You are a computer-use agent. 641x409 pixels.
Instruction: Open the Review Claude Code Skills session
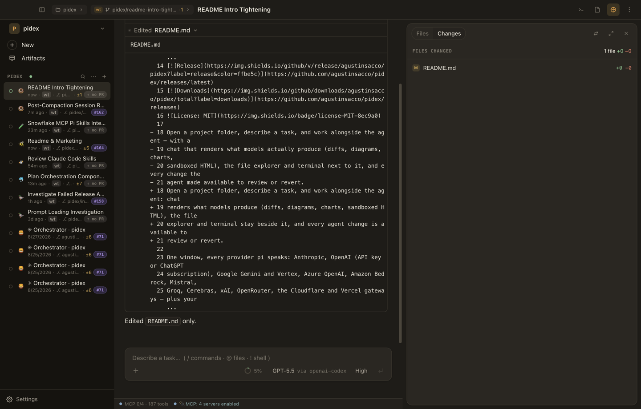click(x=57, y=162)
